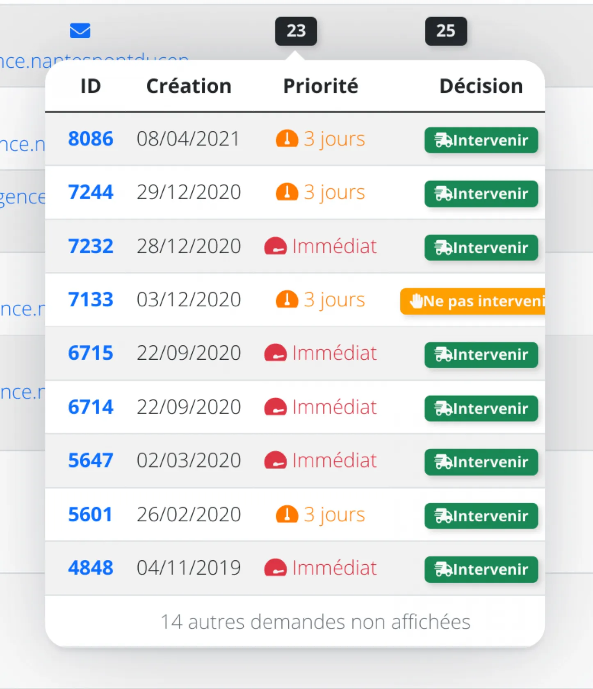Open request ID 6714

pos(91,407)
